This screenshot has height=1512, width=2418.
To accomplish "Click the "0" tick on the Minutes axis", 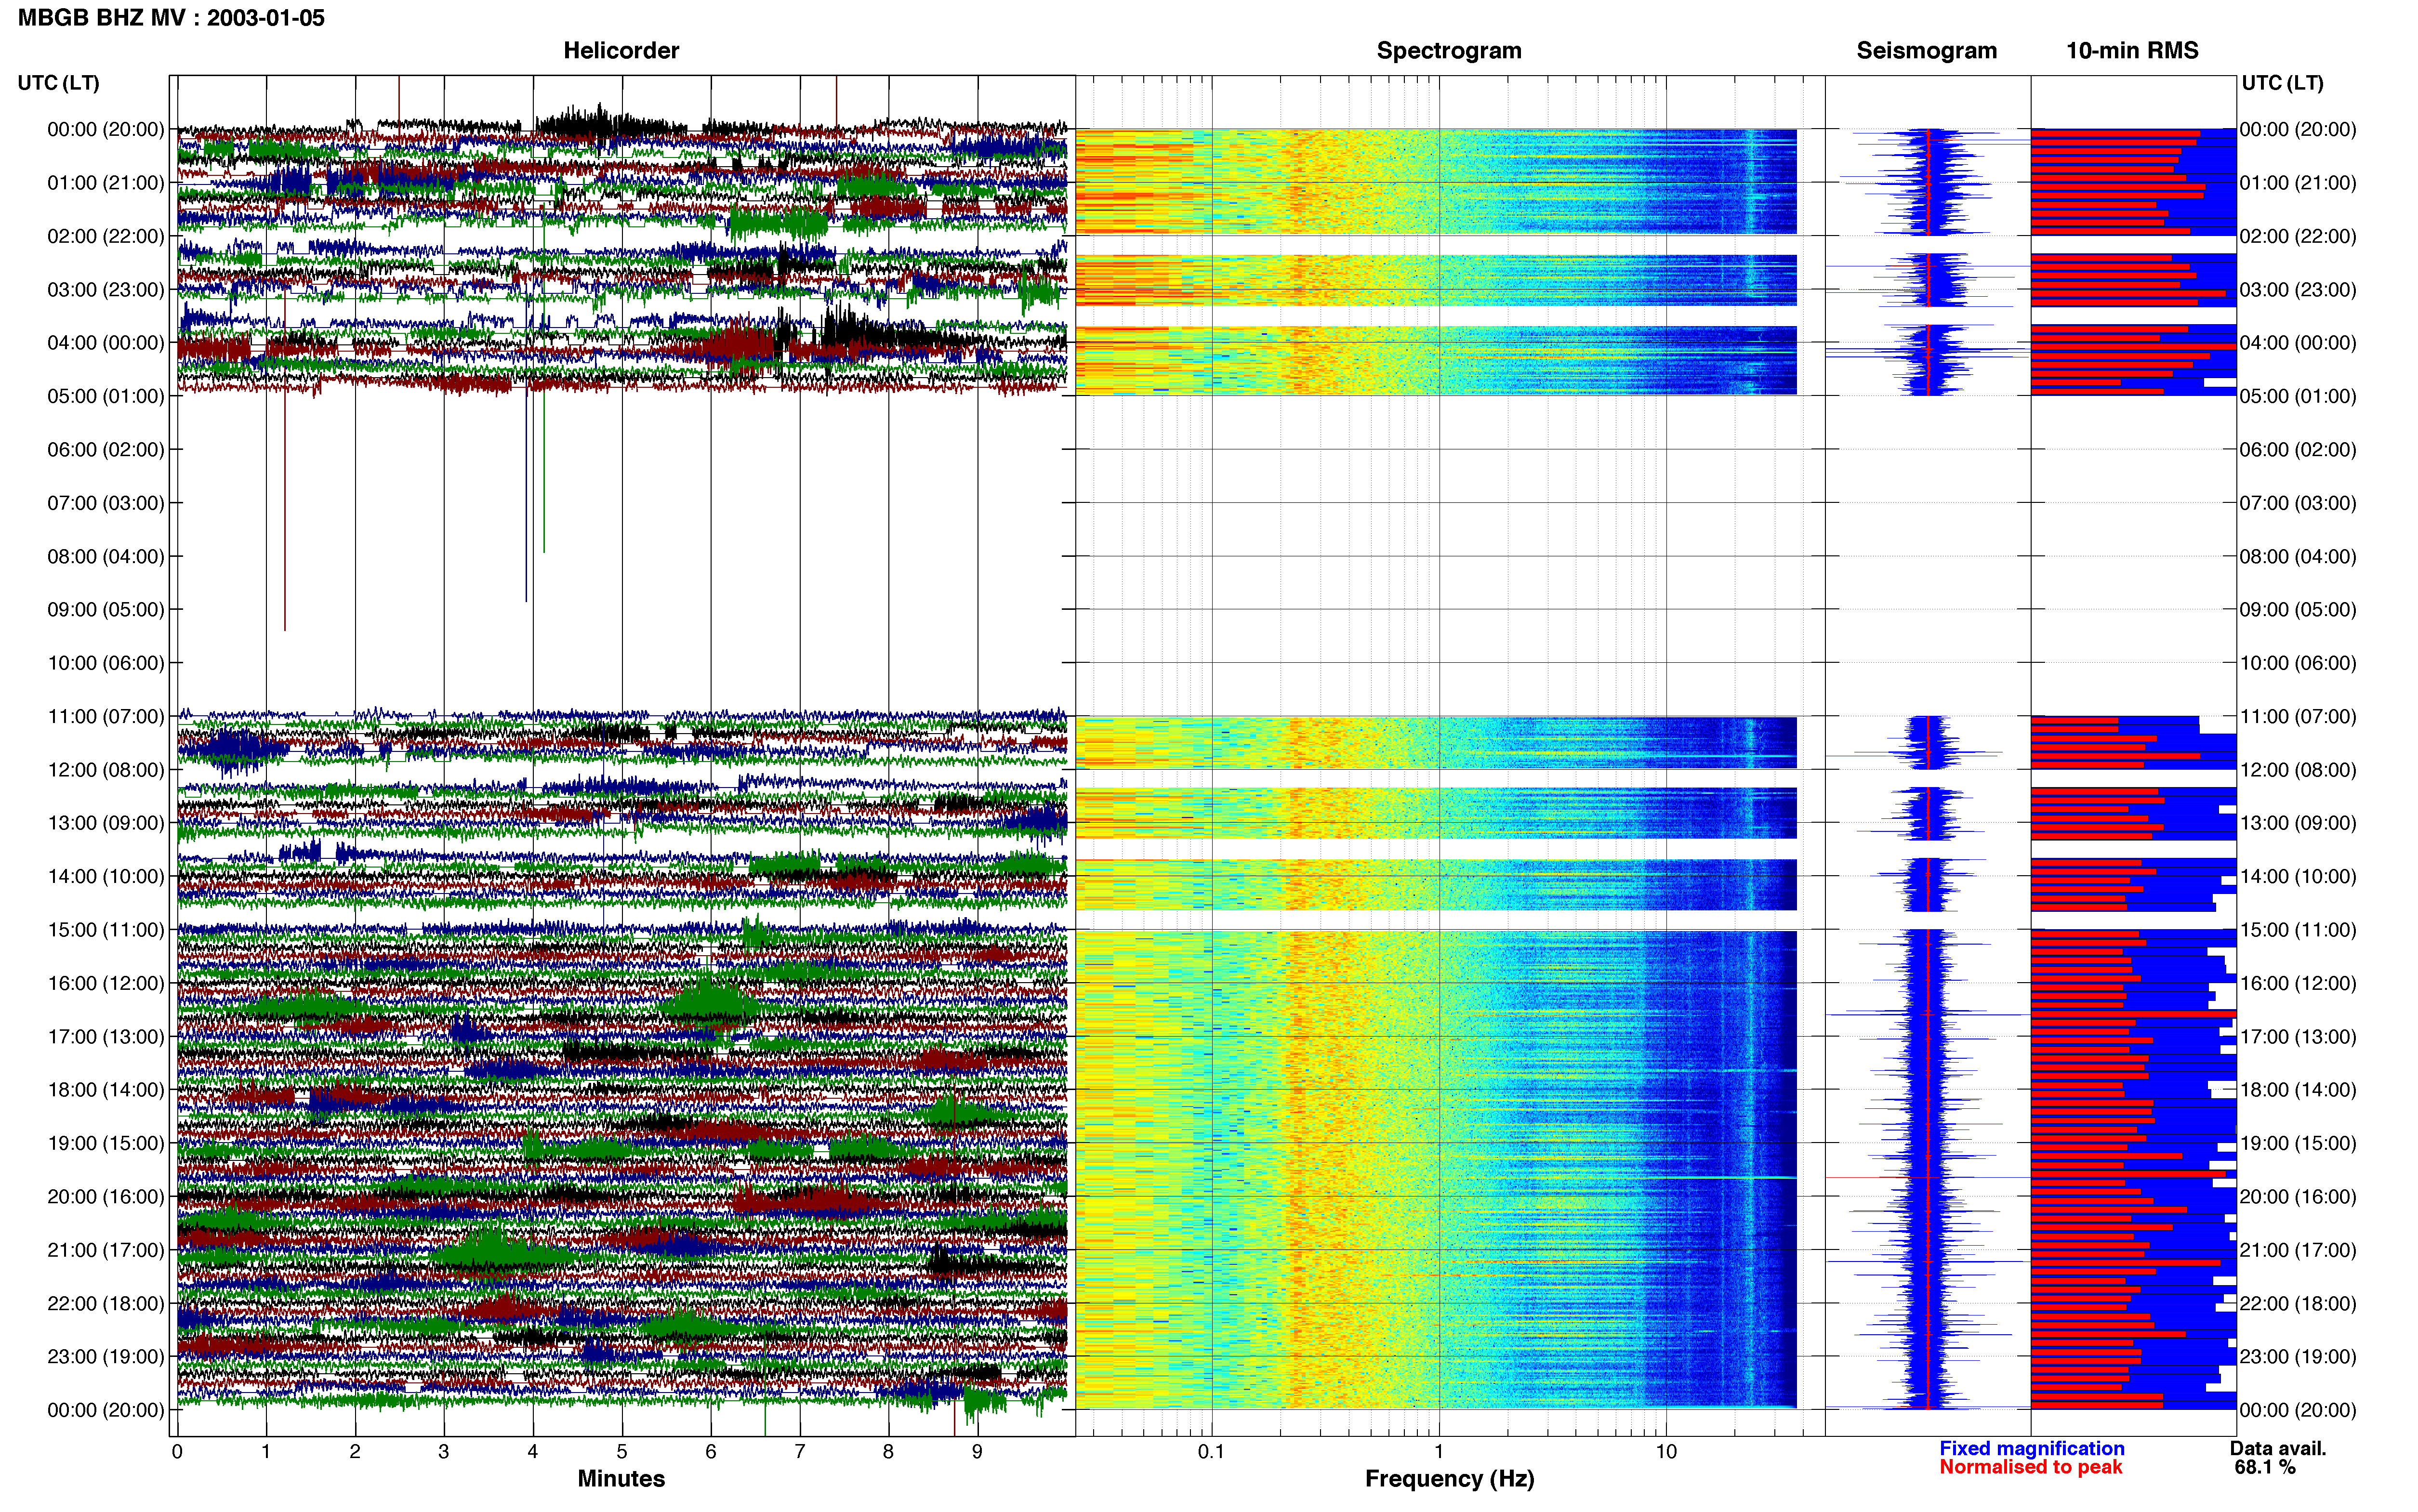I will (177, 1452).
